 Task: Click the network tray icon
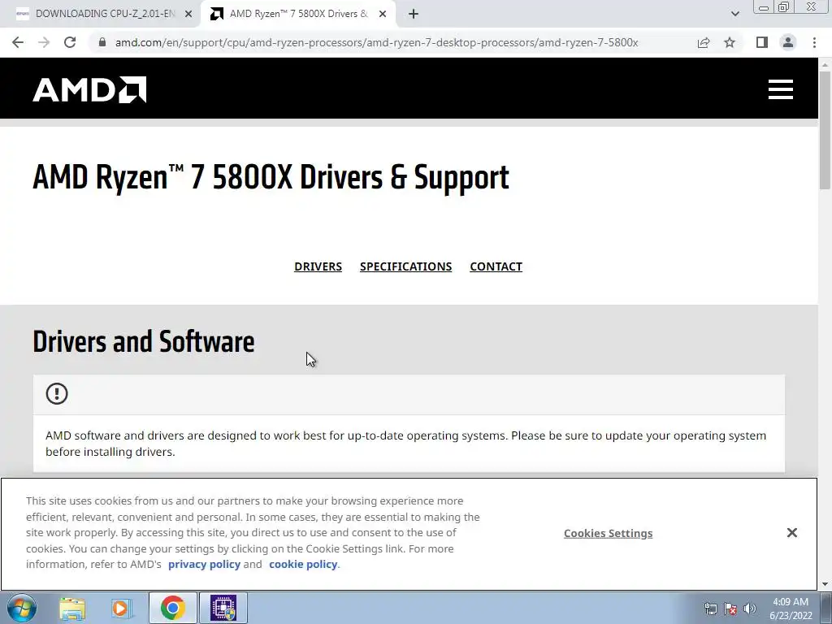click(710, 609)
